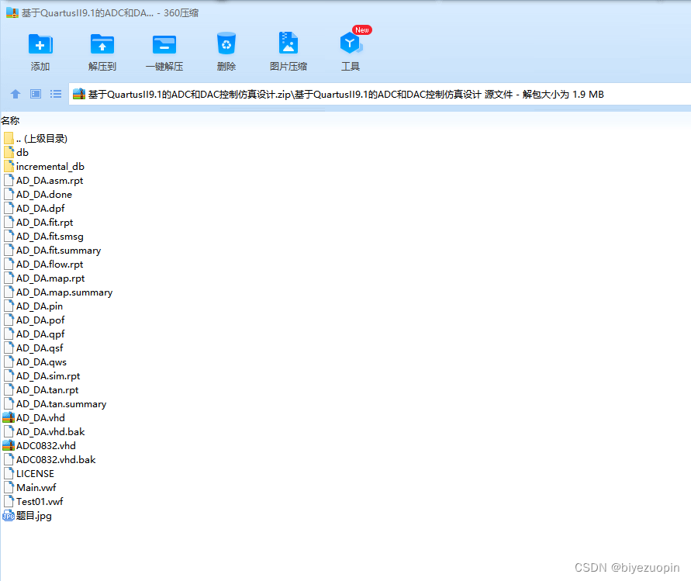Select the AD_DA.pin file
The image size is (691, 581).
(33, 306)
